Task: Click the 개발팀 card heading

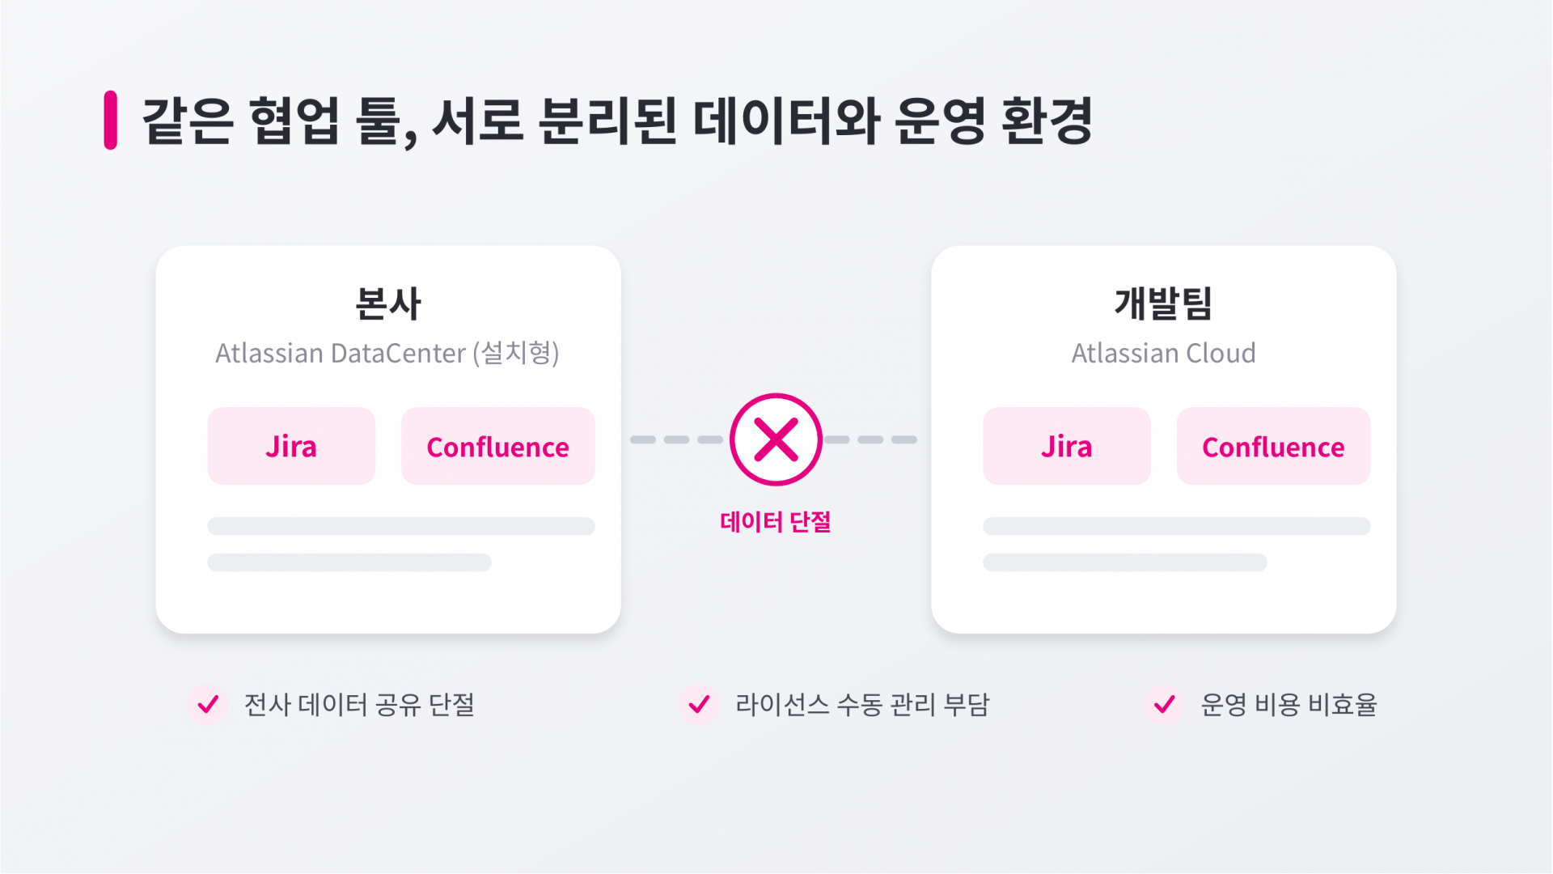Action: [1164, 303]
